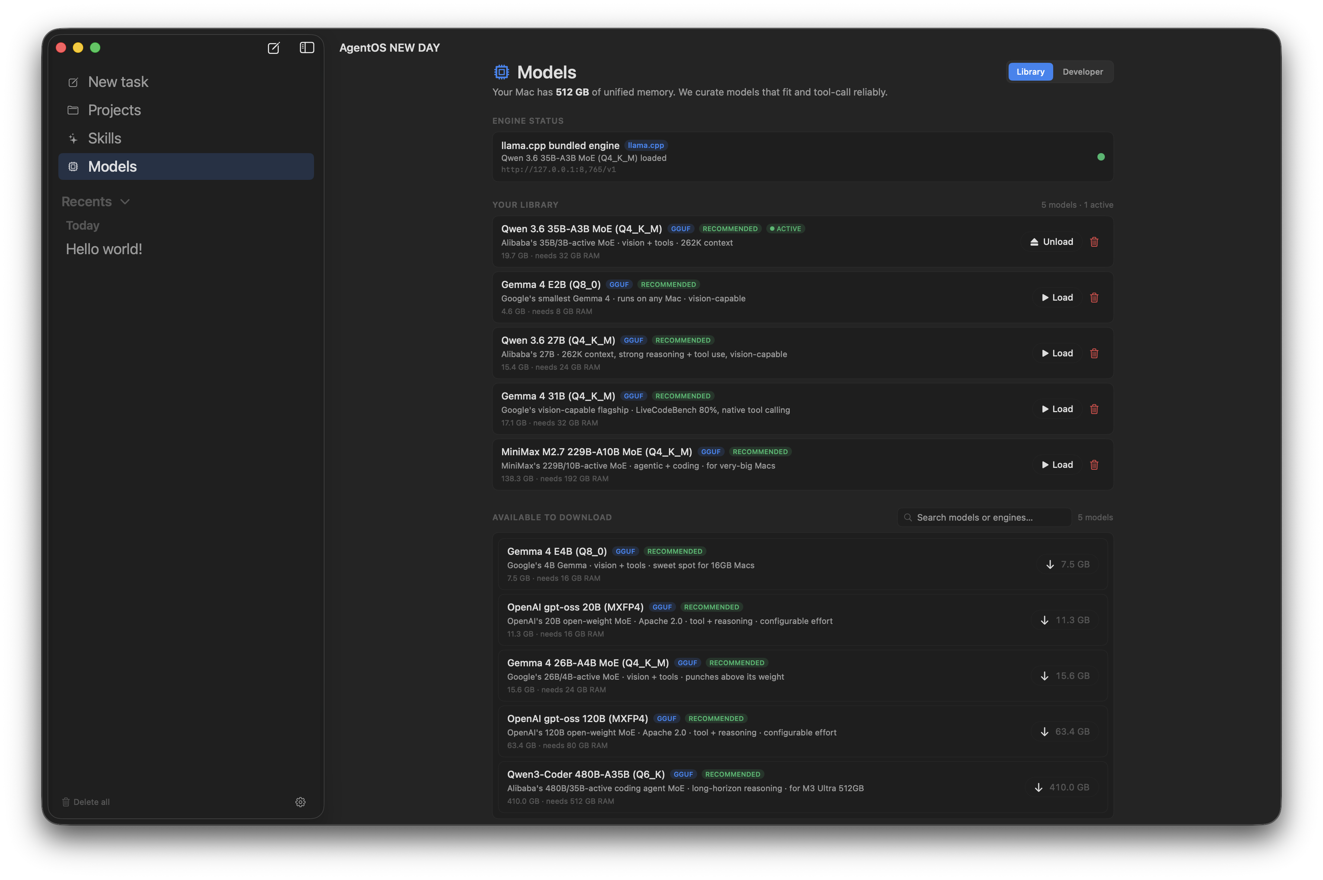The height and width of the screenshot is (880, 1323).
Task: Click the Today label under Recents
Action: point(83,226)
